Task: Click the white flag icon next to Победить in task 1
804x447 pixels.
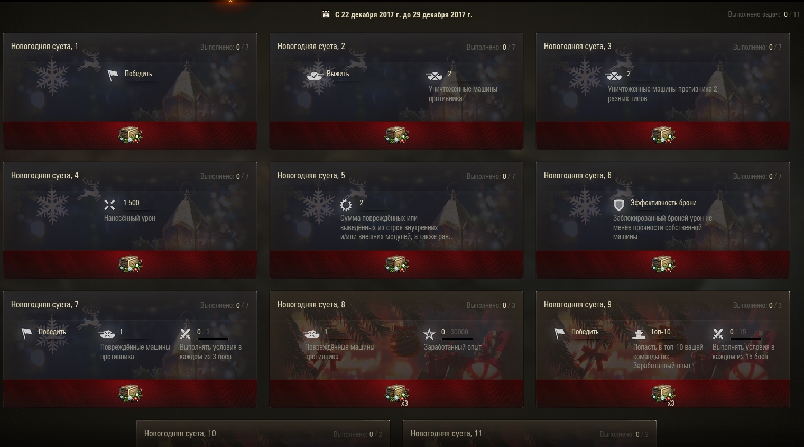Action: click(x=113, y=75)
